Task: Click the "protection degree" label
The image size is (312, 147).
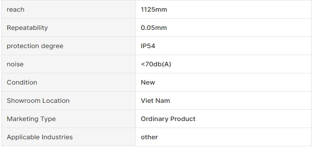Action: click(35, 46)
